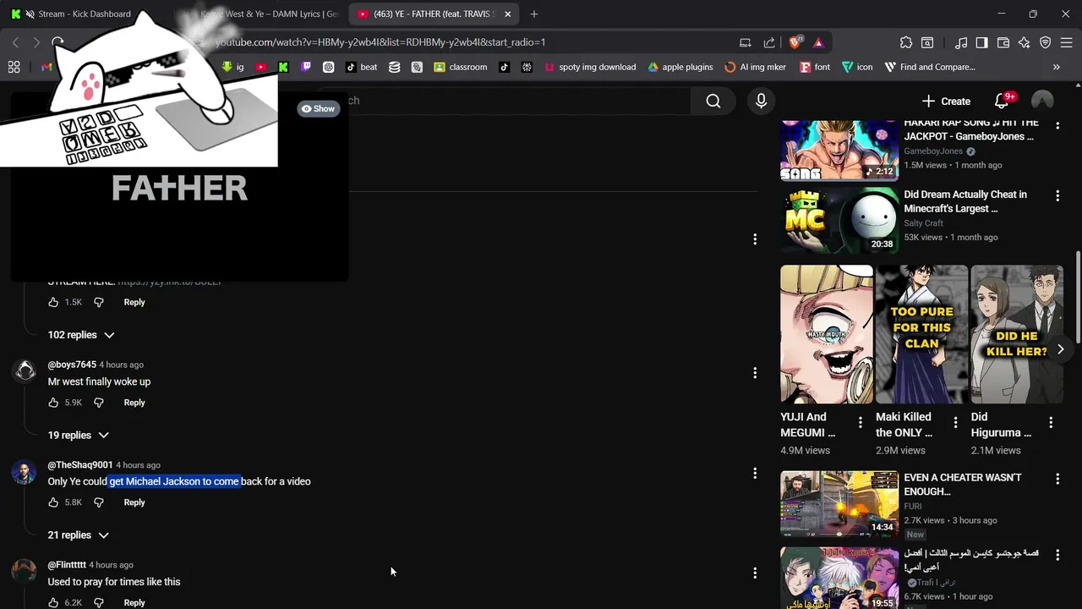
Task: Show hidden bookmarks overflow chevron
Action: (1056, 67)
